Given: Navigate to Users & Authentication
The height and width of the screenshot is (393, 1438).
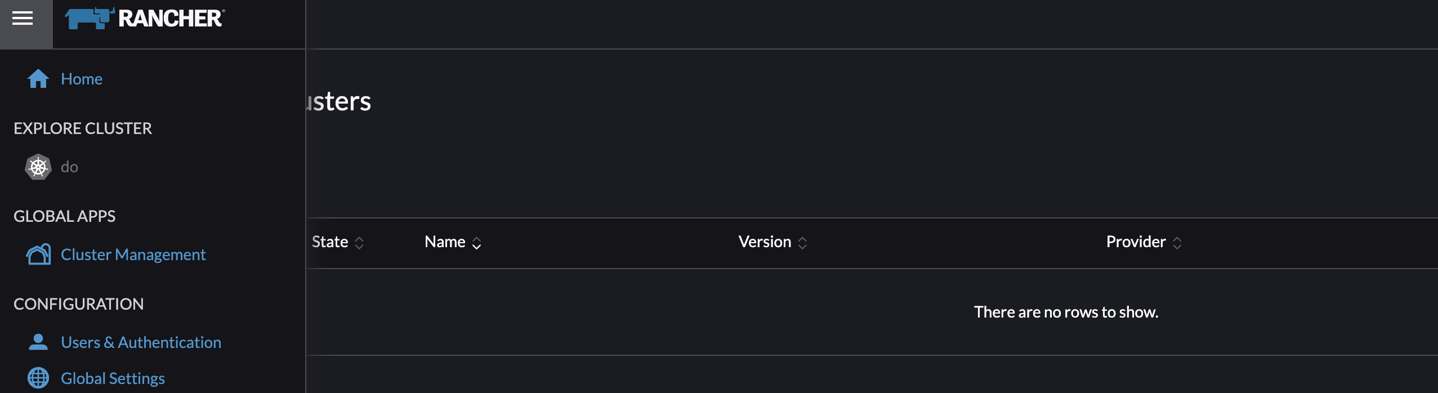Looking at the screenshot, I should [x=141, y=342].
